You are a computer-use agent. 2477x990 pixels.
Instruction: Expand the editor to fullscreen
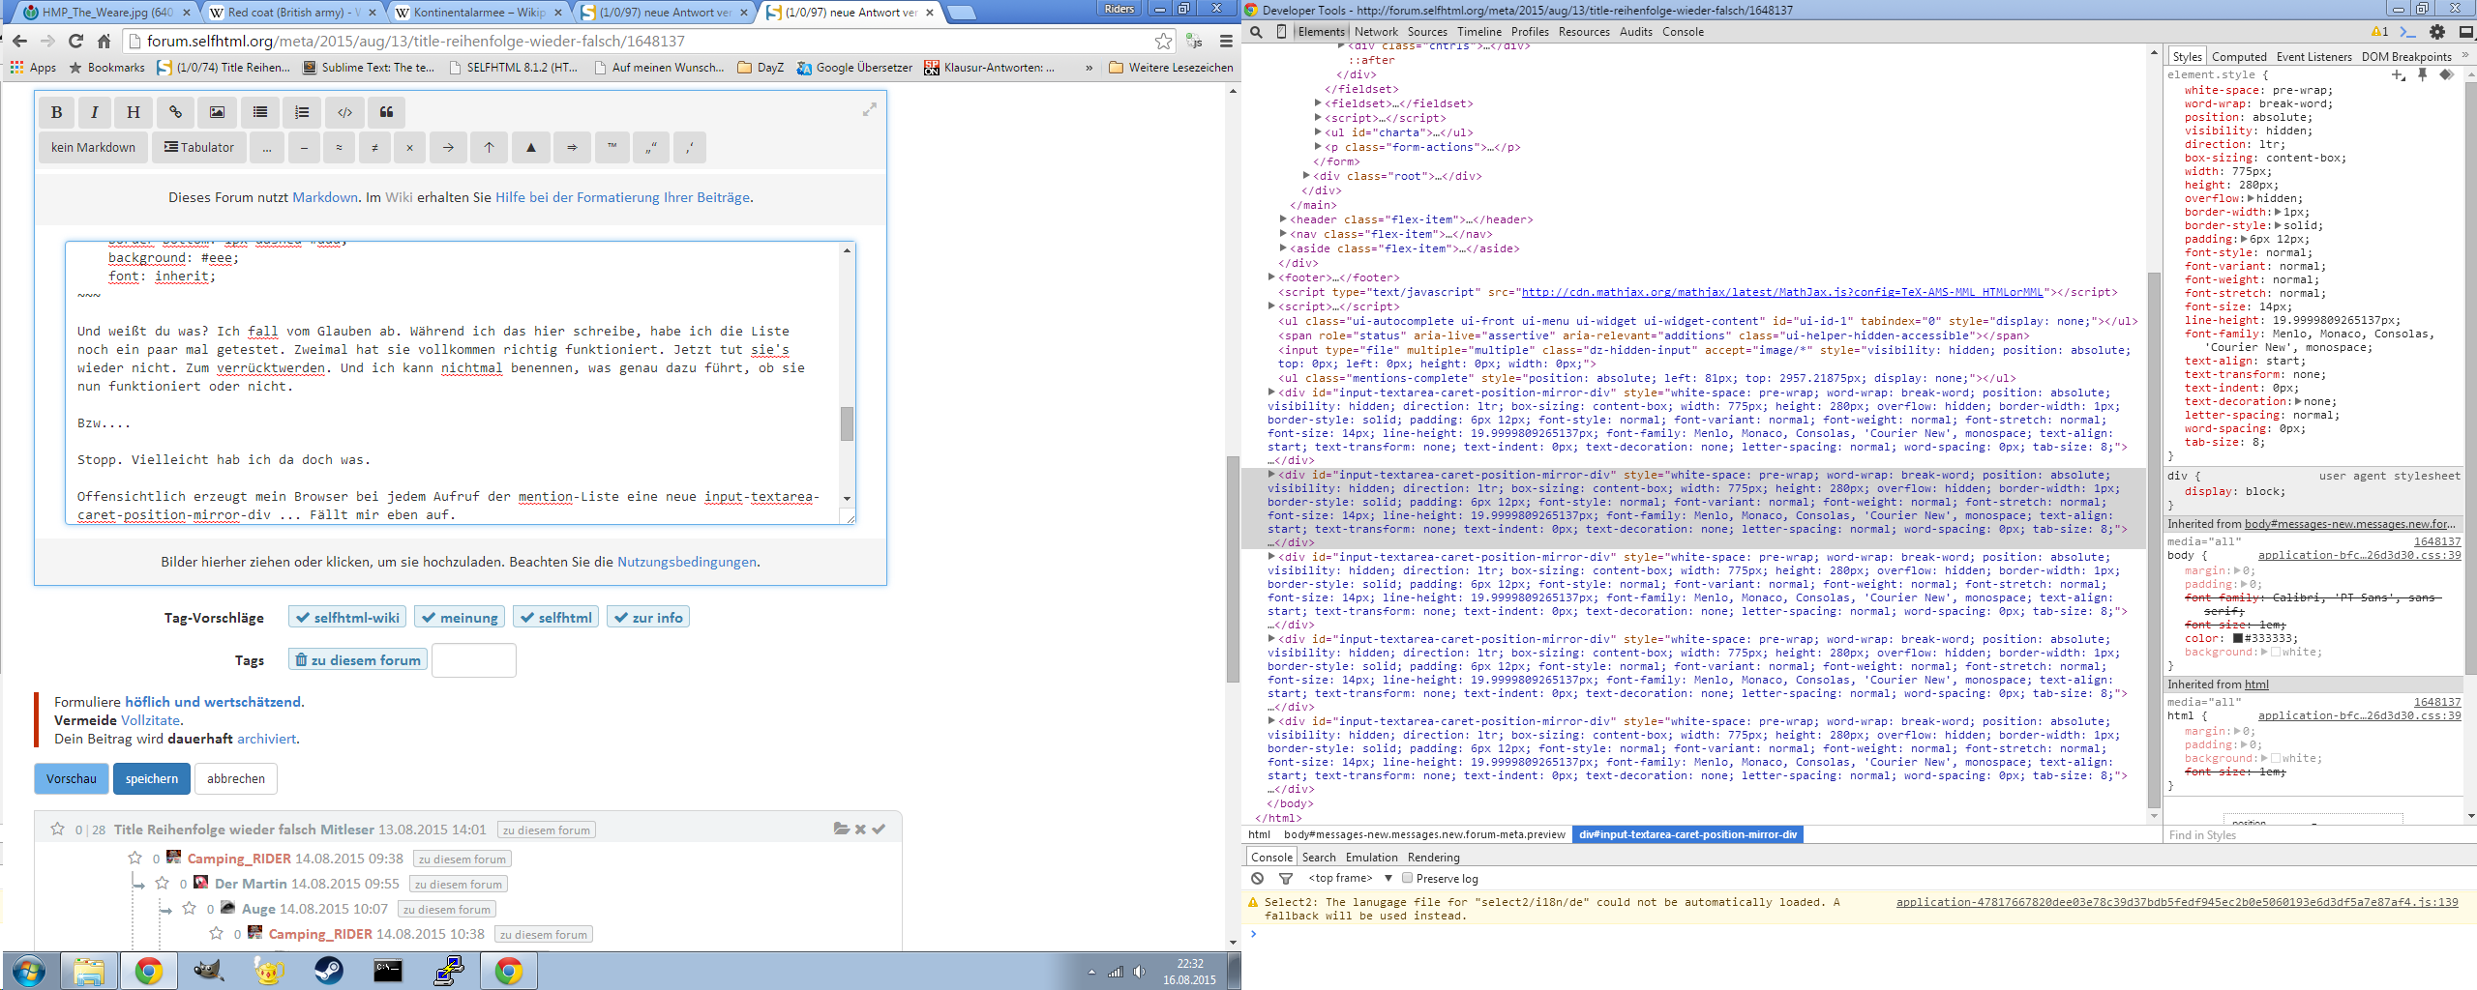pos(869,110)
